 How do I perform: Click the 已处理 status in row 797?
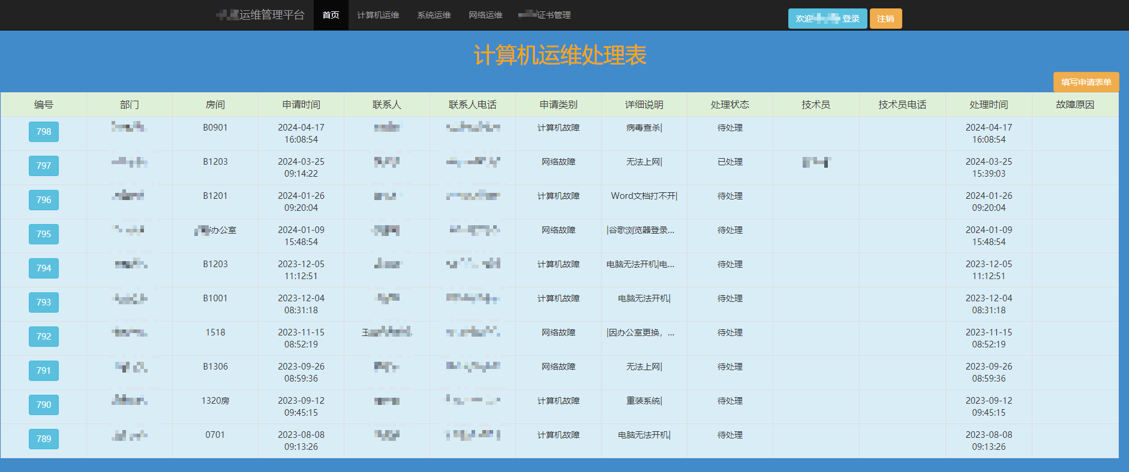coord(730,162)
